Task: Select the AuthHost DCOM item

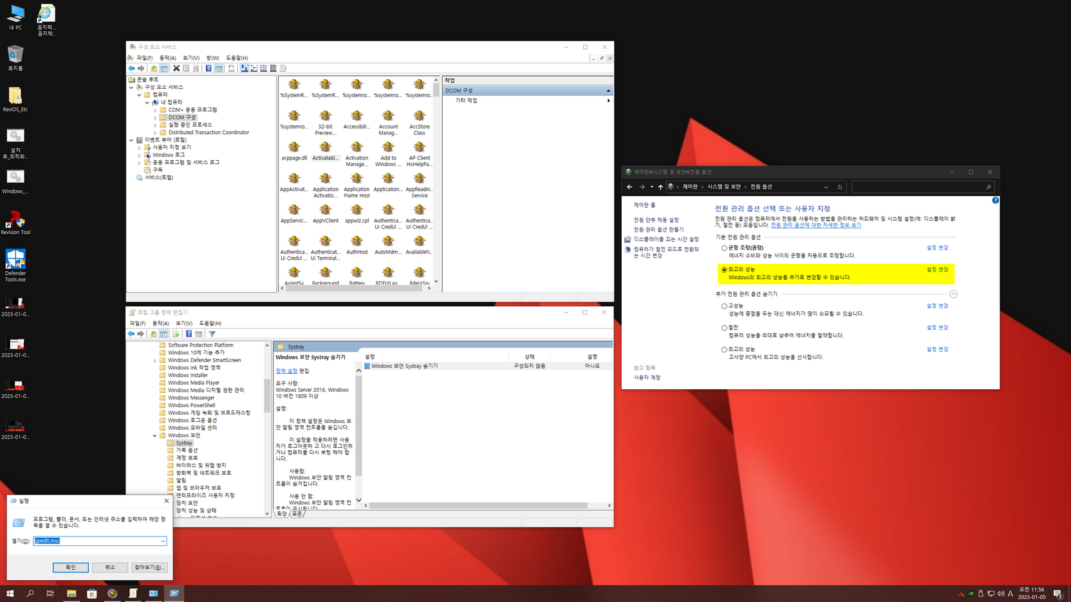Action: [x=357, y=245]
